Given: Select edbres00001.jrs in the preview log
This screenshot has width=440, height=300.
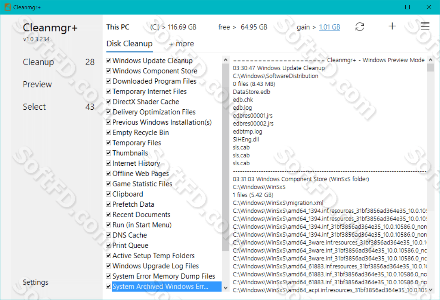Looking at the screenshot, I should point(252,116).
